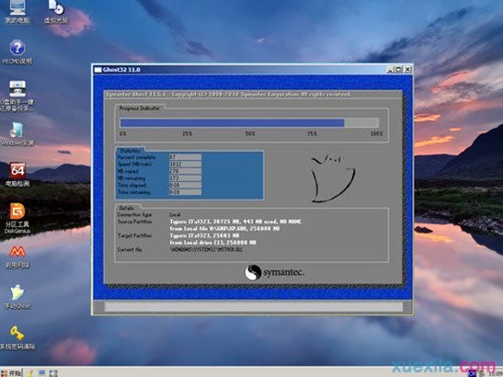This screenshot has width=503, height=377.
Task: Click the first quick launch taskbar icon
Action: point(30,373)
